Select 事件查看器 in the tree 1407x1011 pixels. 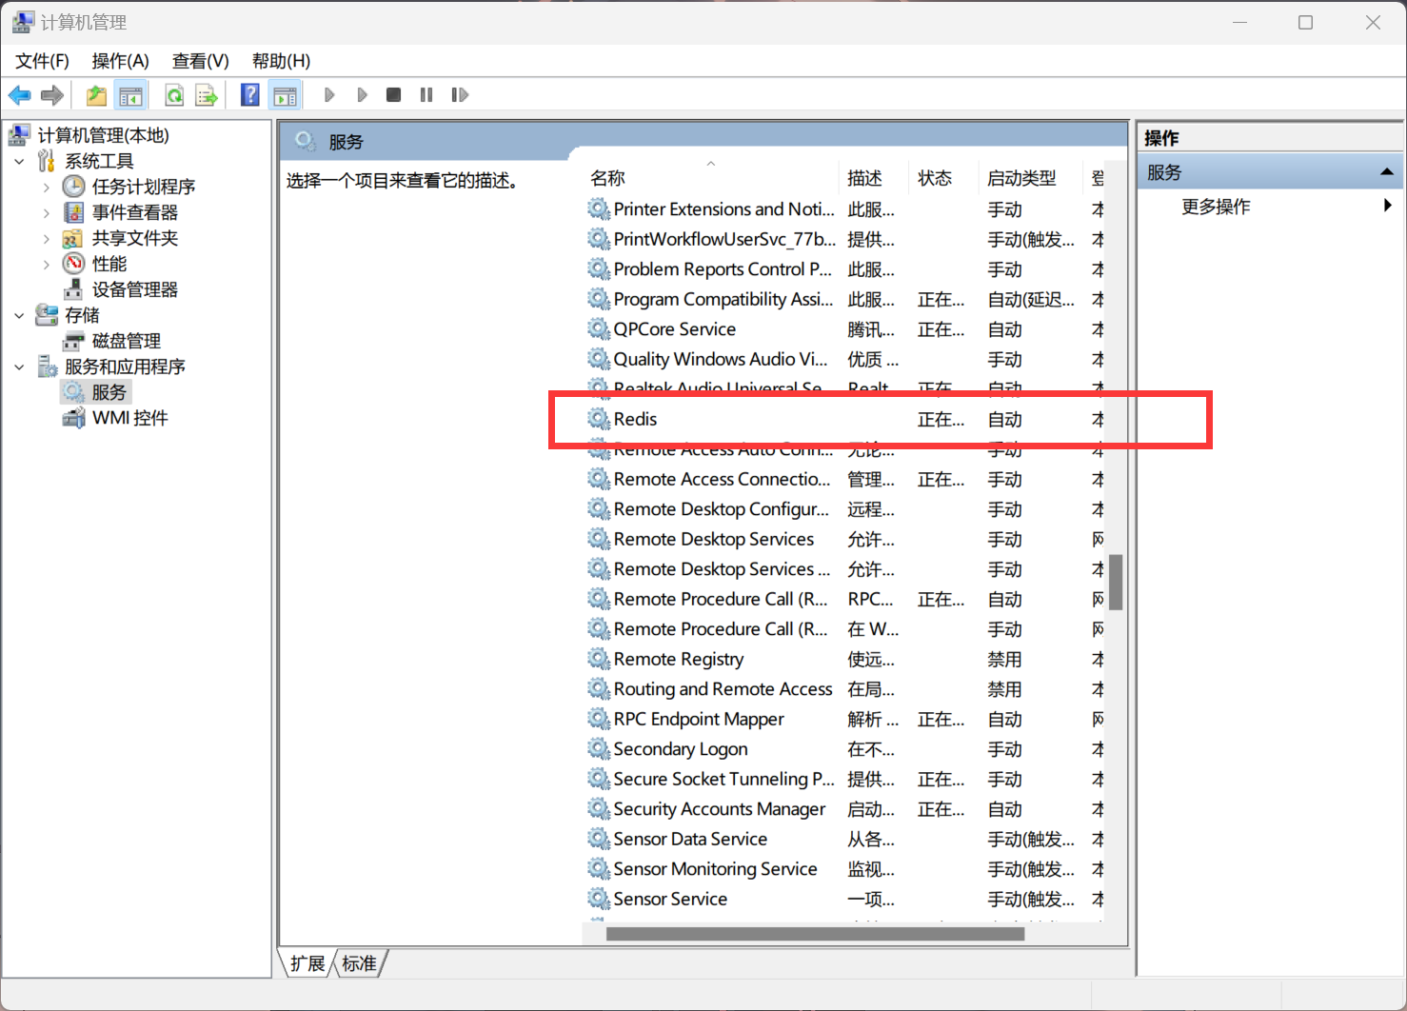(134, 212)
